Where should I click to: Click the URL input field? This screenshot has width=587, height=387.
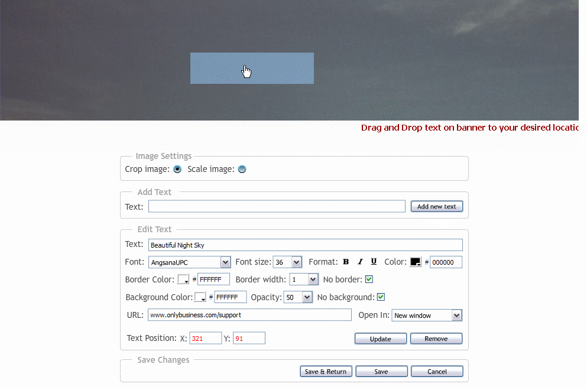[x=249, y=315]
